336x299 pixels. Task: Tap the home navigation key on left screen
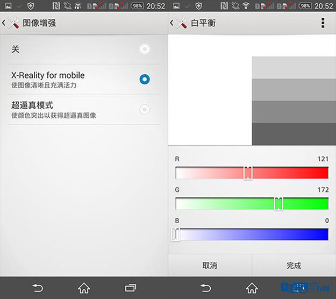pos(84,288)
